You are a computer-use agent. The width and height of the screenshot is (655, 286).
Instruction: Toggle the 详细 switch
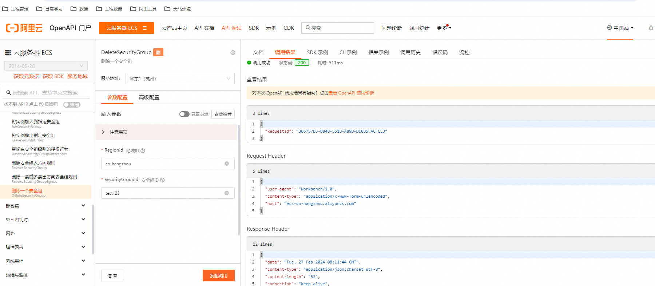[72, 105]
